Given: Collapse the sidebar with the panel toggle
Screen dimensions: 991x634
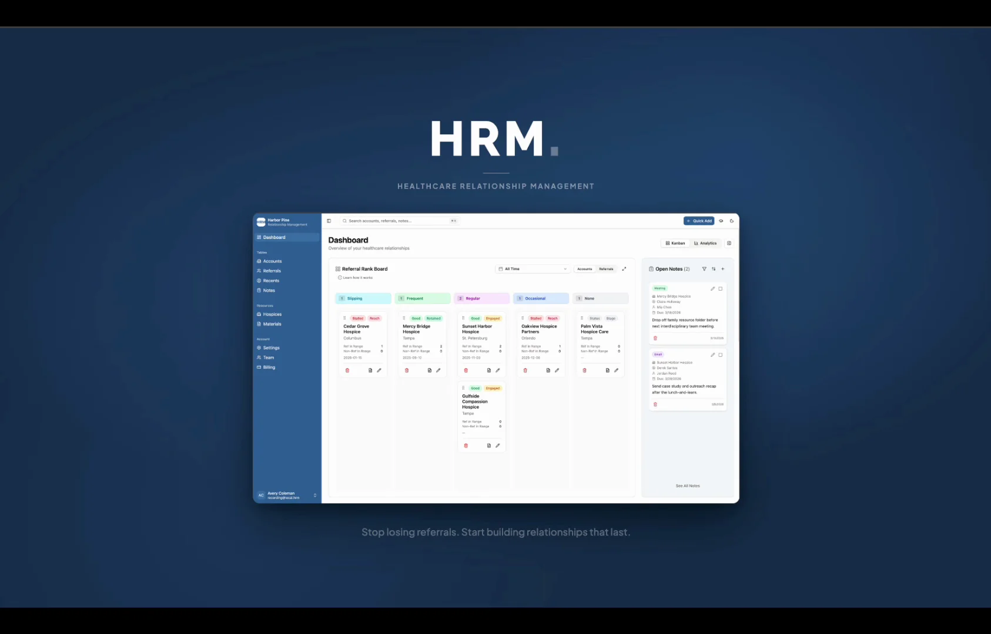Looking at the screenshot, I should (329, 221).
